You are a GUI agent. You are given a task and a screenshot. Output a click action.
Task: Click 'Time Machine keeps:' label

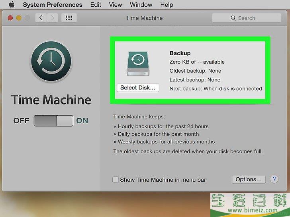(x=139, y=116)
